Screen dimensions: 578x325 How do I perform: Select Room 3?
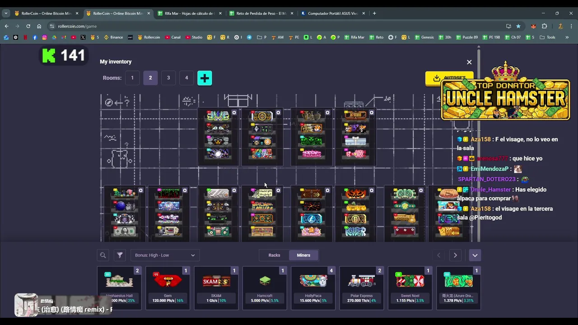168,78
